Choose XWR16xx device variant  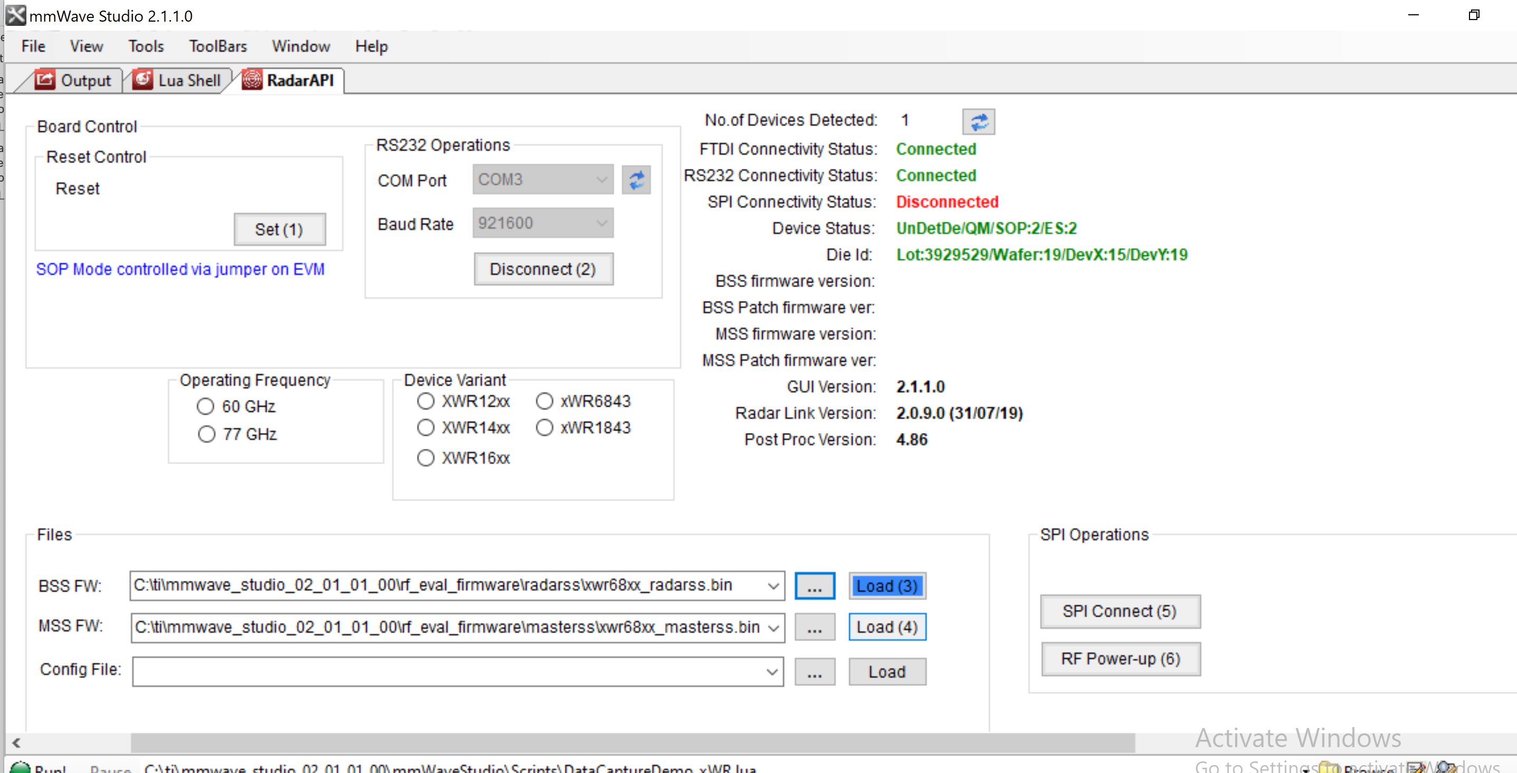425,458
